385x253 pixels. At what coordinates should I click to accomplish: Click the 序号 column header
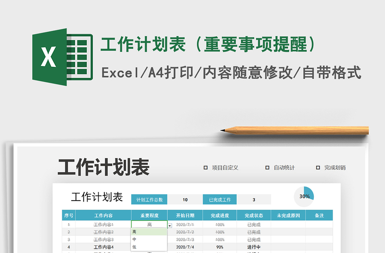click(x=68, y=215)
